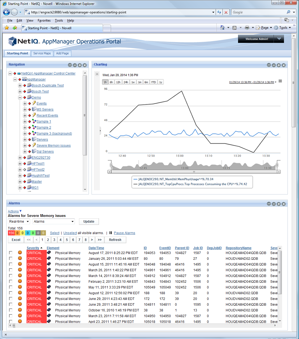Click orange plus icon for alarm 194053
299x339 pixels.
tap(20, 252)
